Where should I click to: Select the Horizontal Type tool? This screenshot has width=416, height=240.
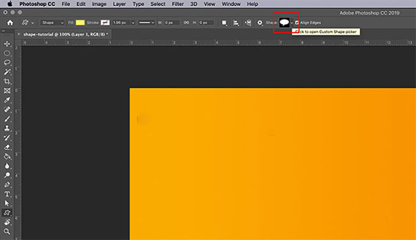click(x=7, y=194)
